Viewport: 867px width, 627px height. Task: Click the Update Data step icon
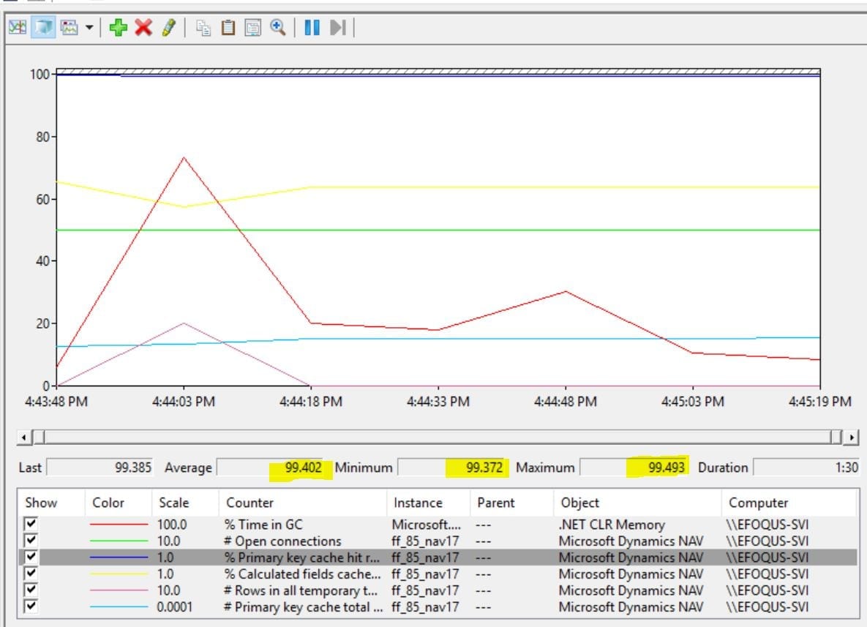pyautogui.click(x=338, y=27)
